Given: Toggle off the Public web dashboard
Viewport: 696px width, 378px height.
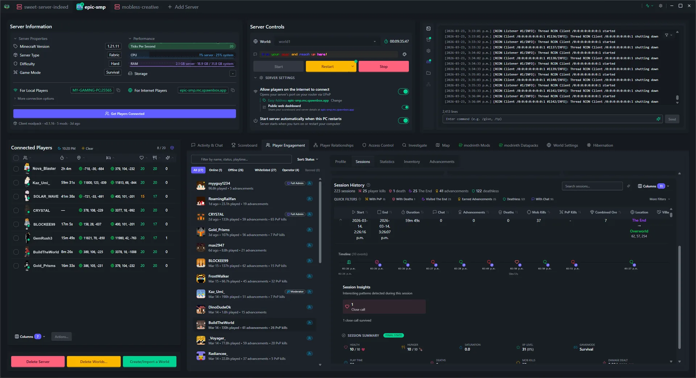Looking at the screenshot, I should point(406,107).
